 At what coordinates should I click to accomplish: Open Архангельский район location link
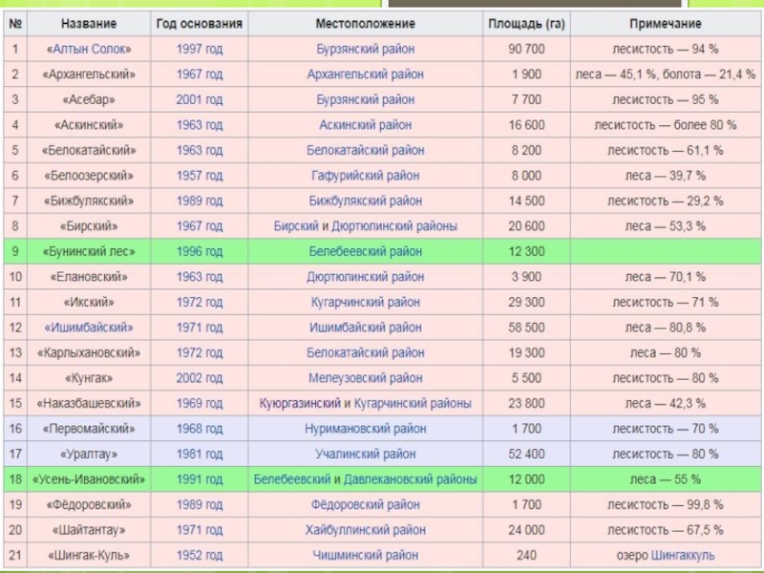(366, 74)
